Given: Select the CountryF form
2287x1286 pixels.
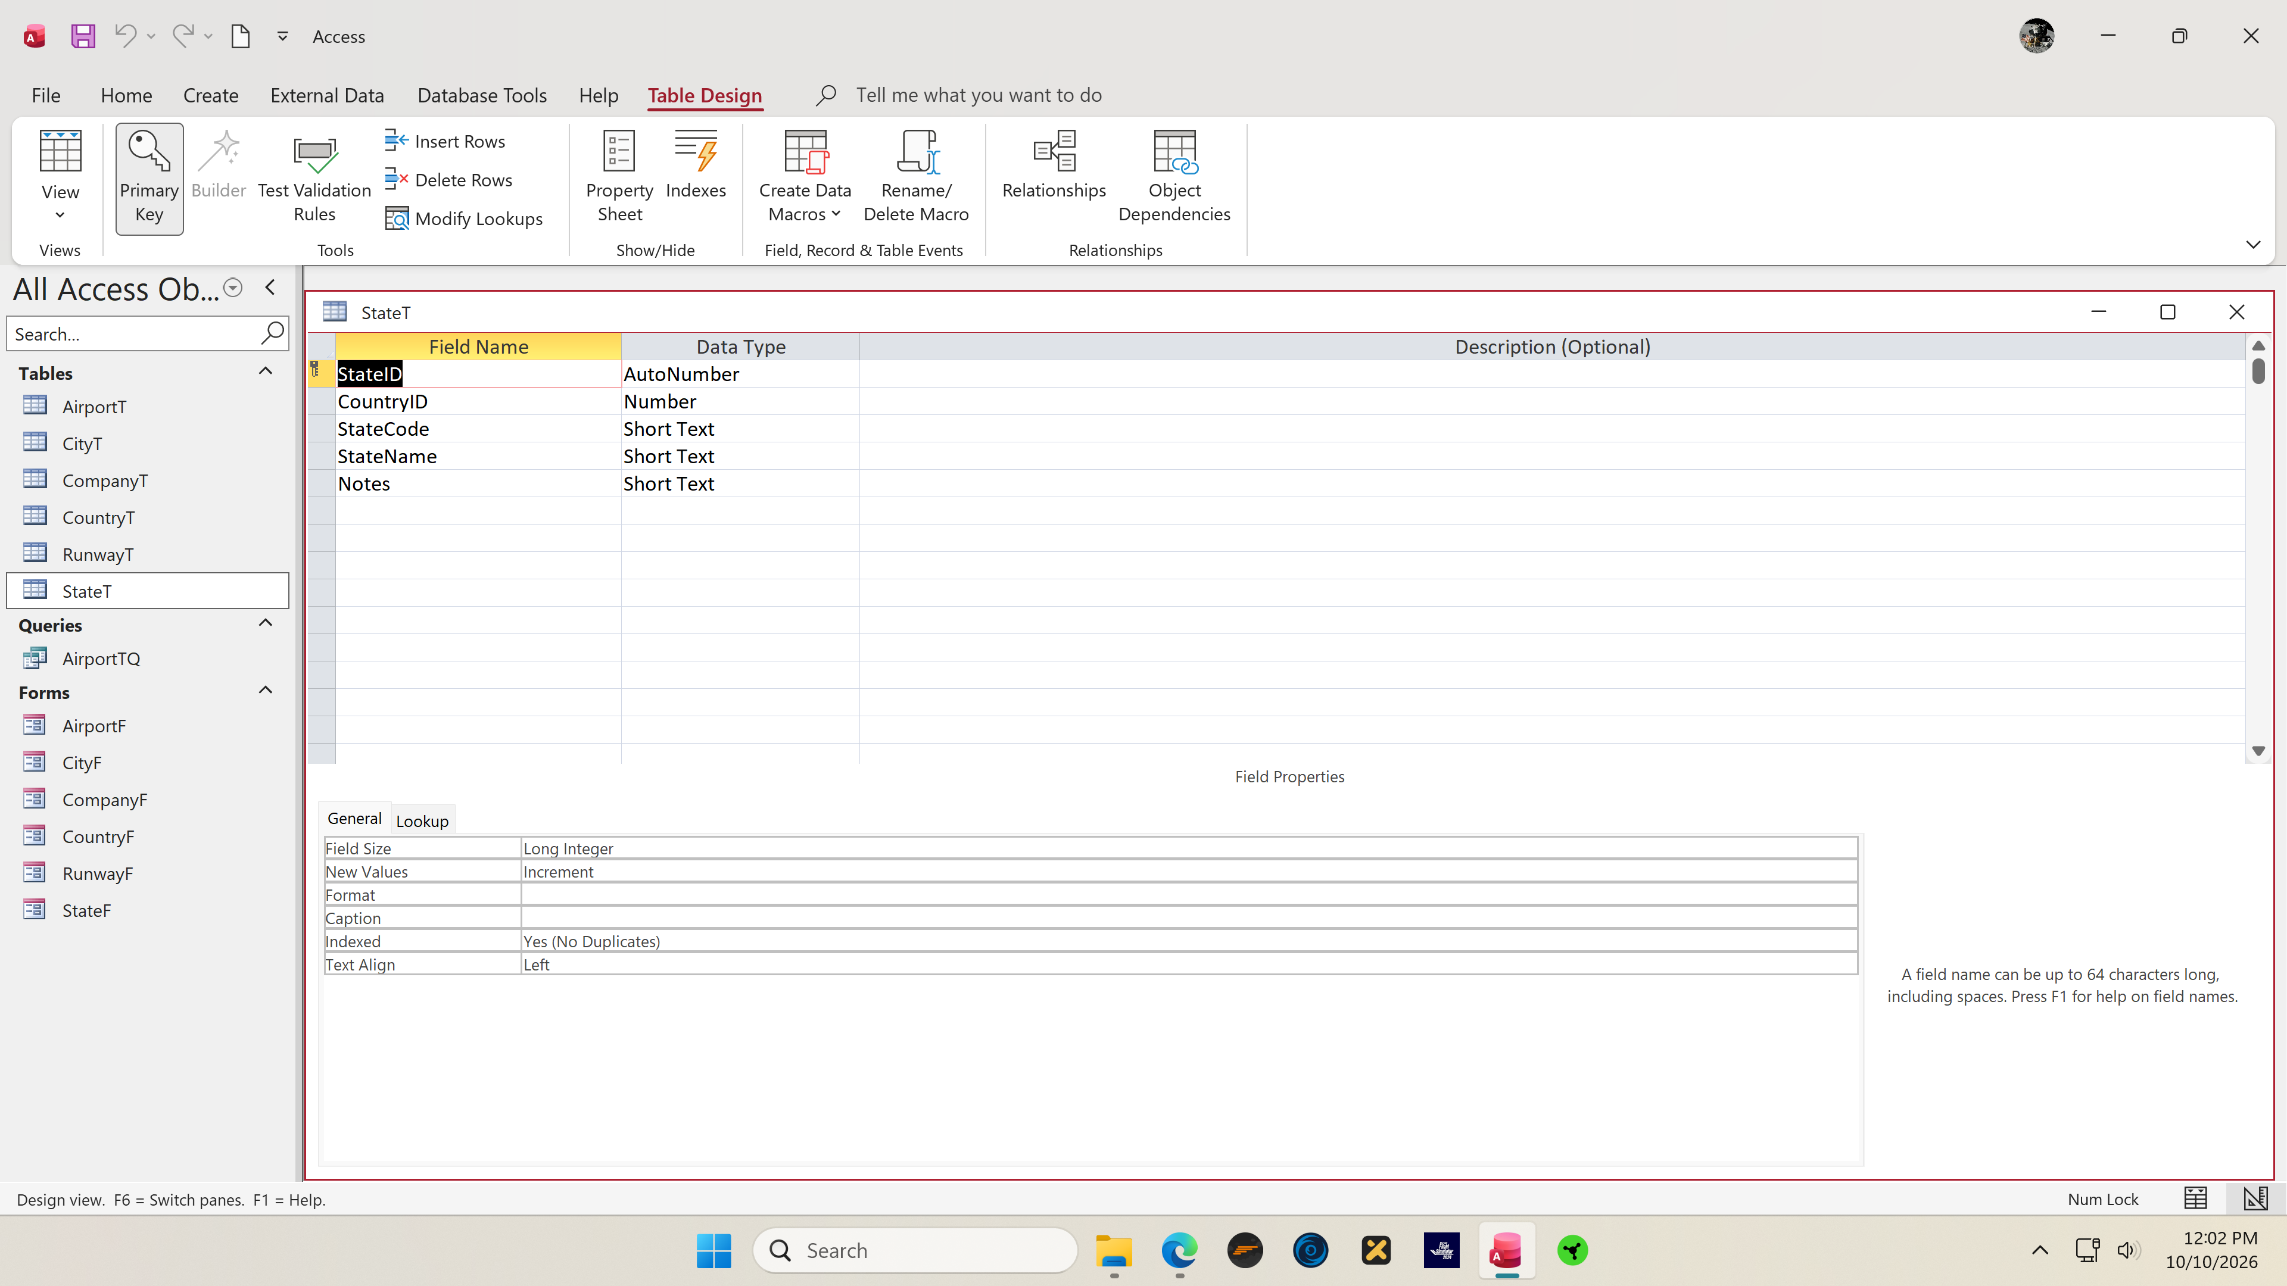Looking at the screenshot, I should (x=98, y=836).
